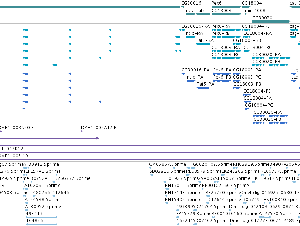Screen dimensions: 300x226
Task: Click the LD12614.5prime EST label
Action: click(x=223, y=200)
